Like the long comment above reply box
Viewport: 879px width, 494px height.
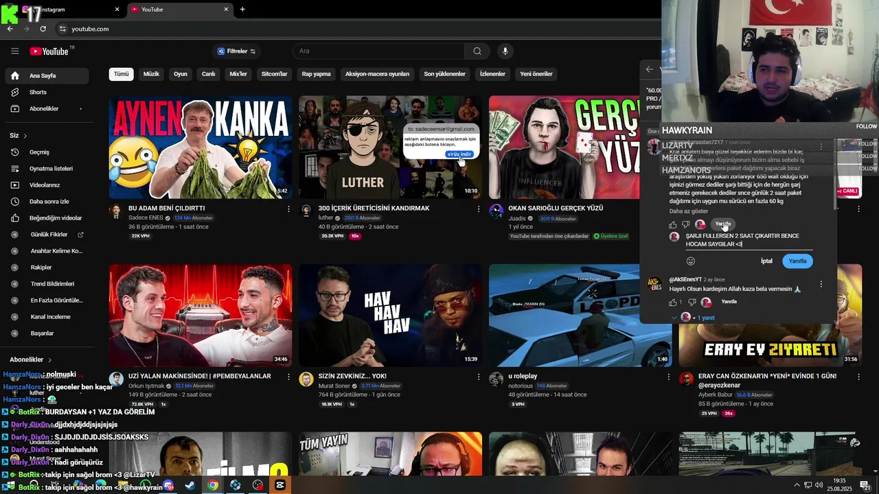pos(673,224)
